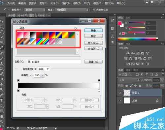Click the color spectrum ramp bar
Image resolution: width=165 pixels, height=130 pixels.
pos(138,39)
